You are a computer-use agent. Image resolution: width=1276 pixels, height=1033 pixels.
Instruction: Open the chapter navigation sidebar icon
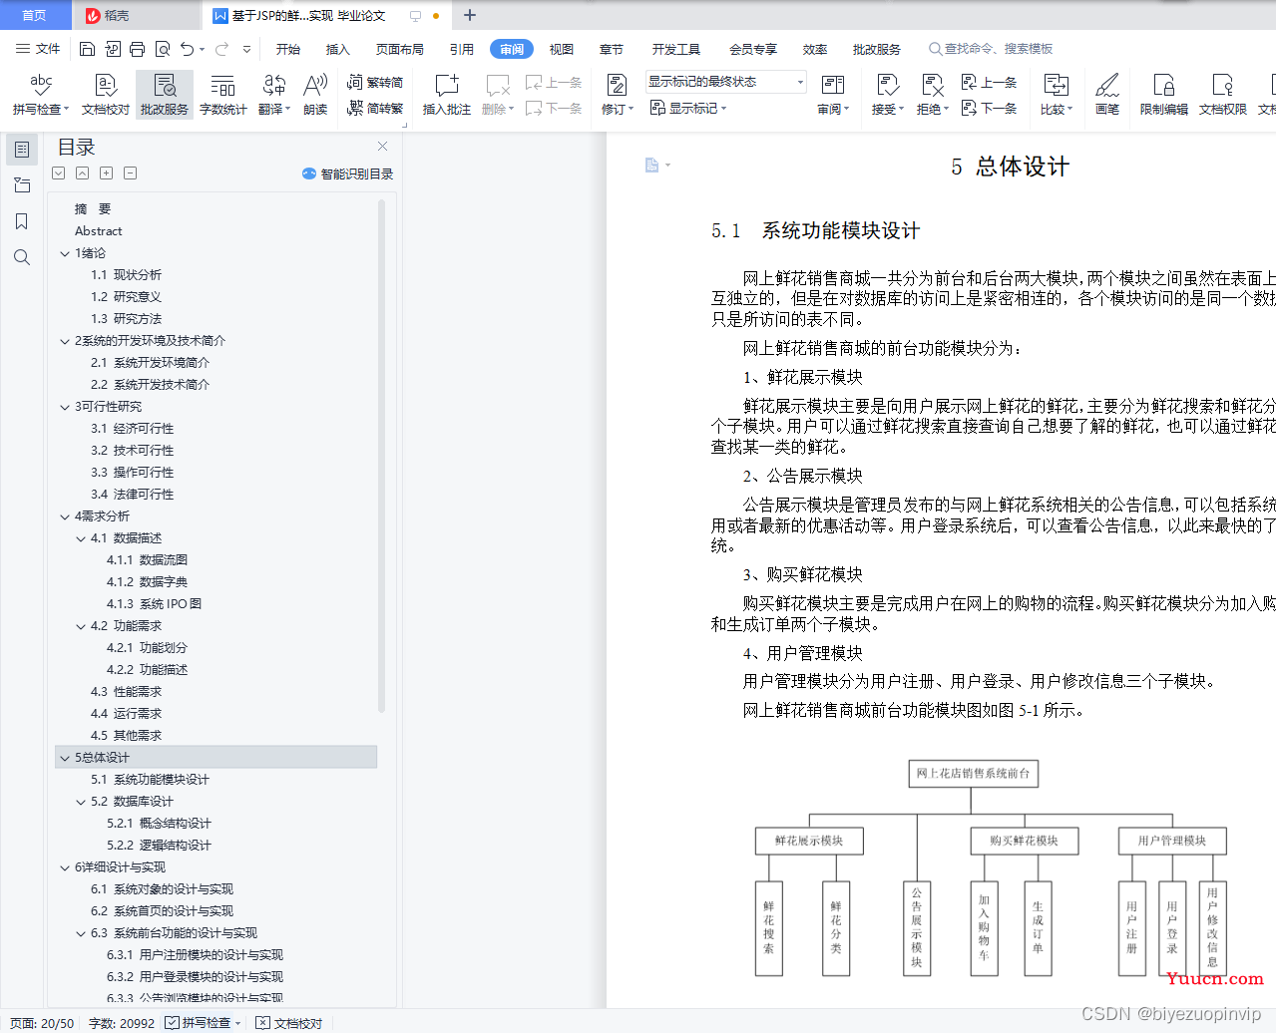(x=22, y=185)
